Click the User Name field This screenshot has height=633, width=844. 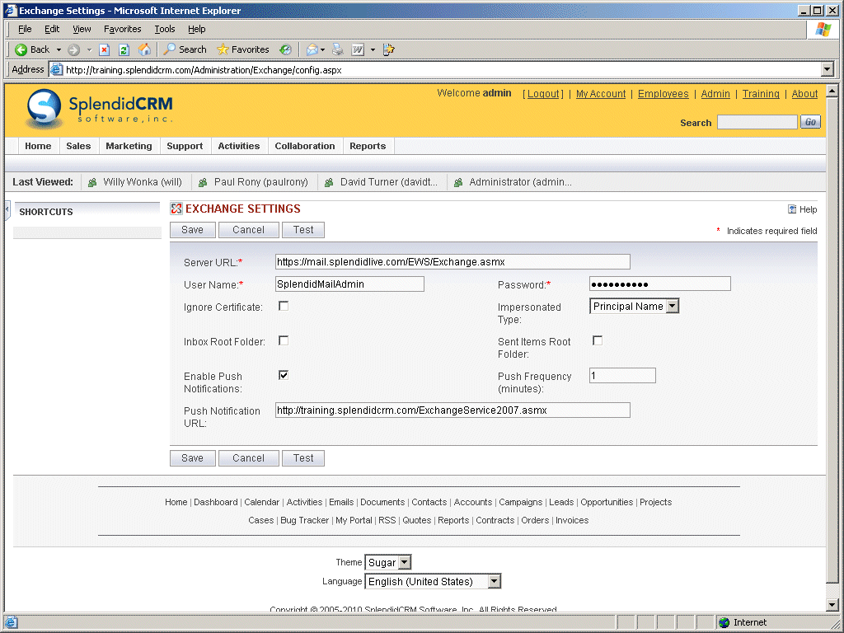tap(349, 284)
